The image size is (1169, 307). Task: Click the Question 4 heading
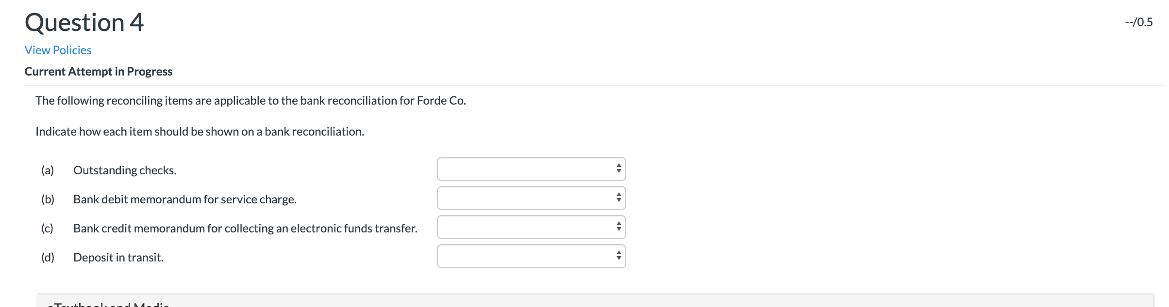(x=83, y=22)
